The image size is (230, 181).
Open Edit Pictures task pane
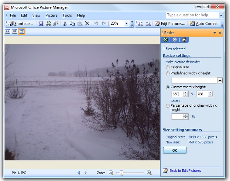click(x=170, y=24)
